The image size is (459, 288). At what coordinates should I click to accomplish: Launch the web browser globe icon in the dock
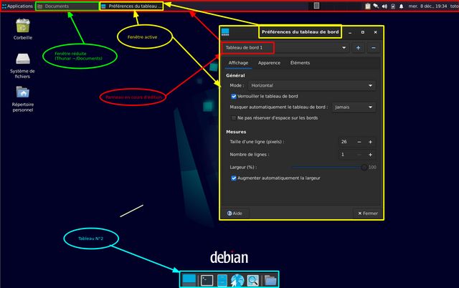click(x=237, y=280)
